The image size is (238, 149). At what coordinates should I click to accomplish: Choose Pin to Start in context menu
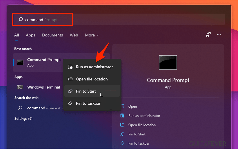86,91
